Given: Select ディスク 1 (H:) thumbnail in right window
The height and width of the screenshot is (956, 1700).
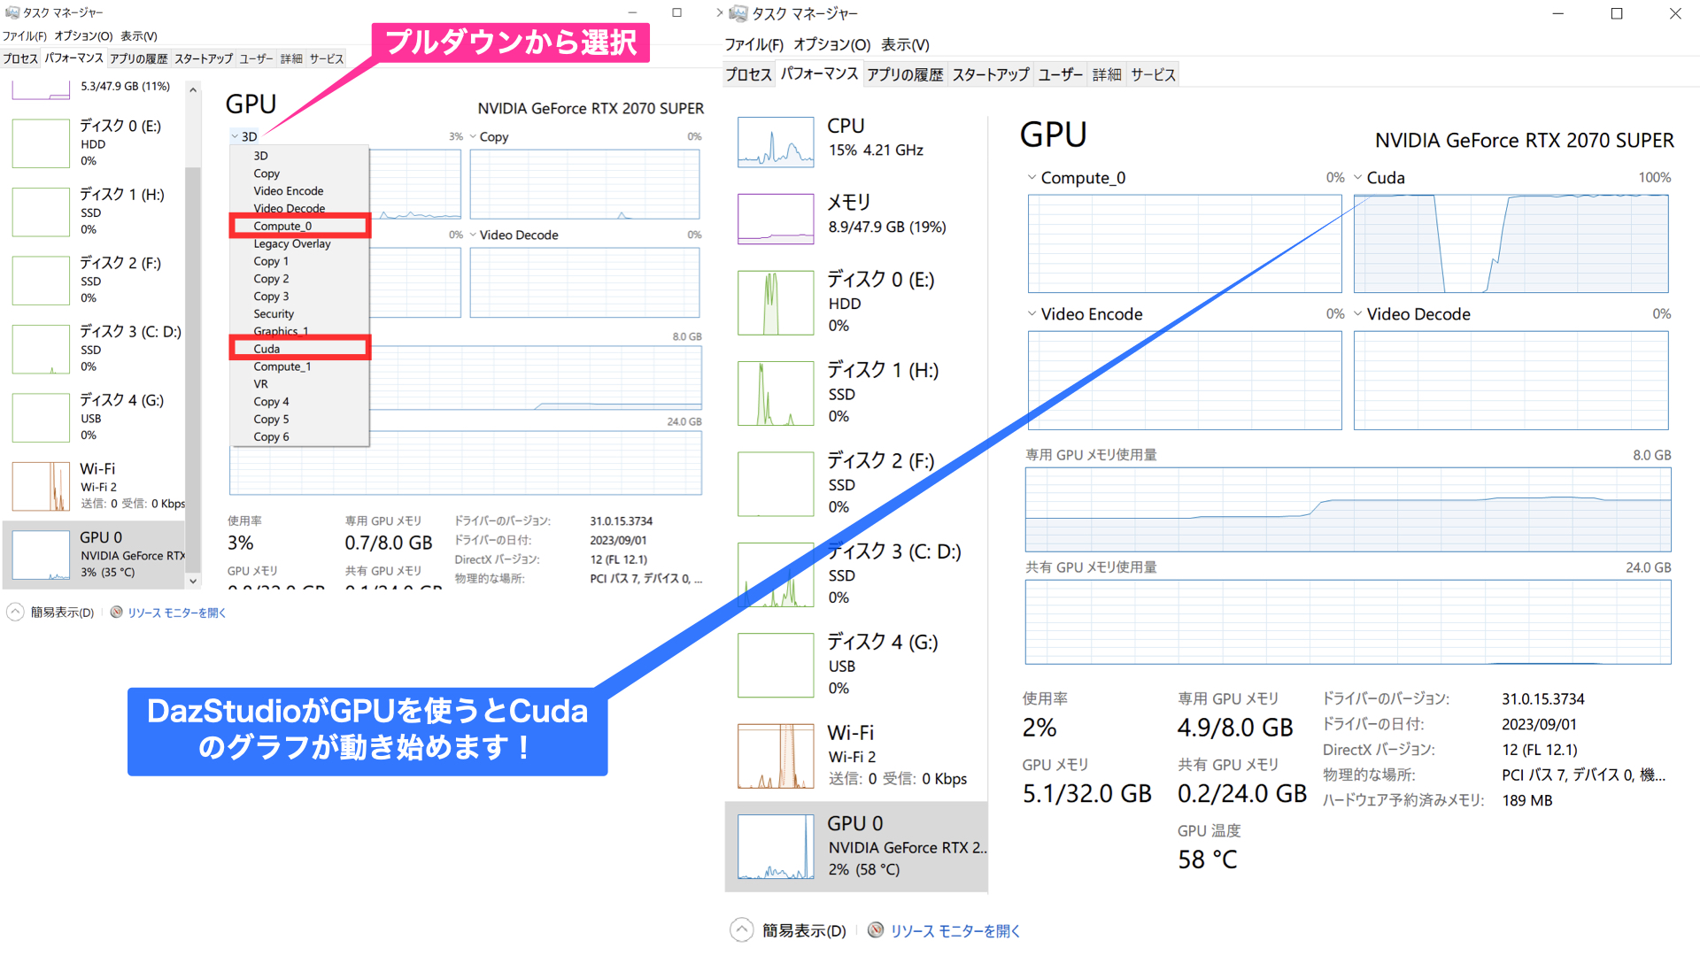Looking at the screenshot, I should point(776,393).
